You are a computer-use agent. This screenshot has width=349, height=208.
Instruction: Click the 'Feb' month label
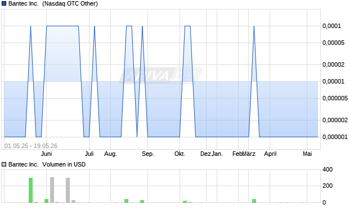click(x=237, y=154)
